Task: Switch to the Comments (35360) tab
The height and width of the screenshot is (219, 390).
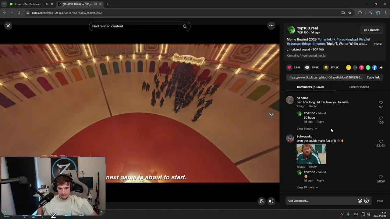Action: (x=310, y=87)
